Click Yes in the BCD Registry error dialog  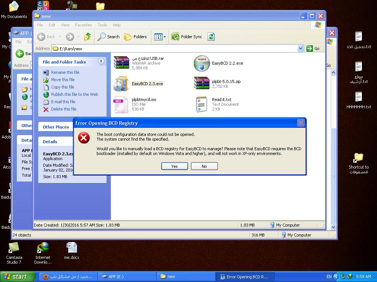pos(174,166)
